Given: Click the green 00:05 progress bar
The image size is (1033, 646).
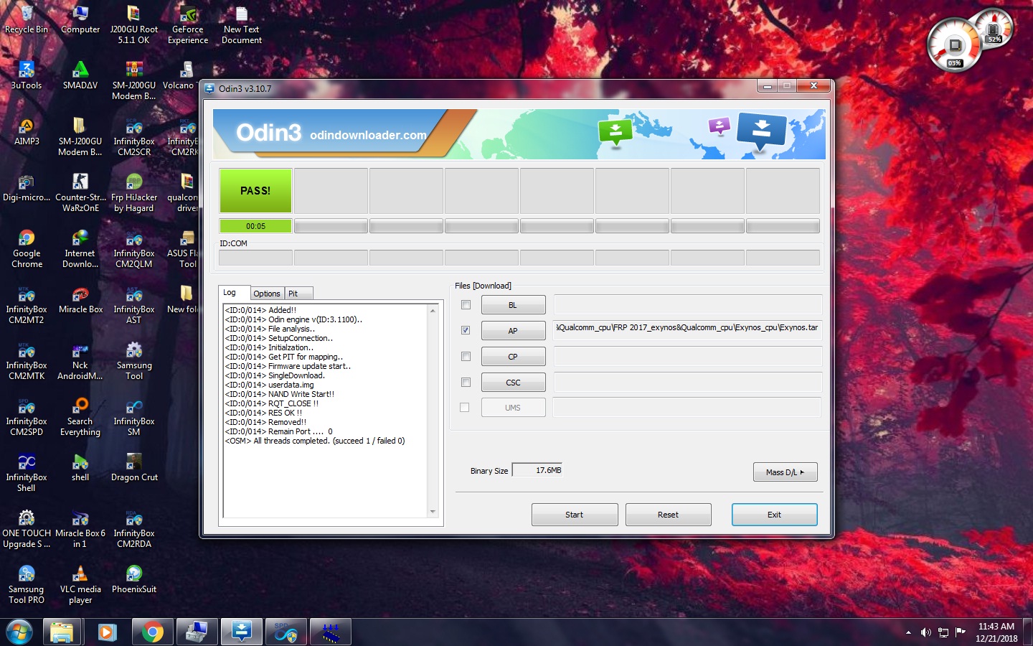Looking at the screenshot, I should 255,226.
